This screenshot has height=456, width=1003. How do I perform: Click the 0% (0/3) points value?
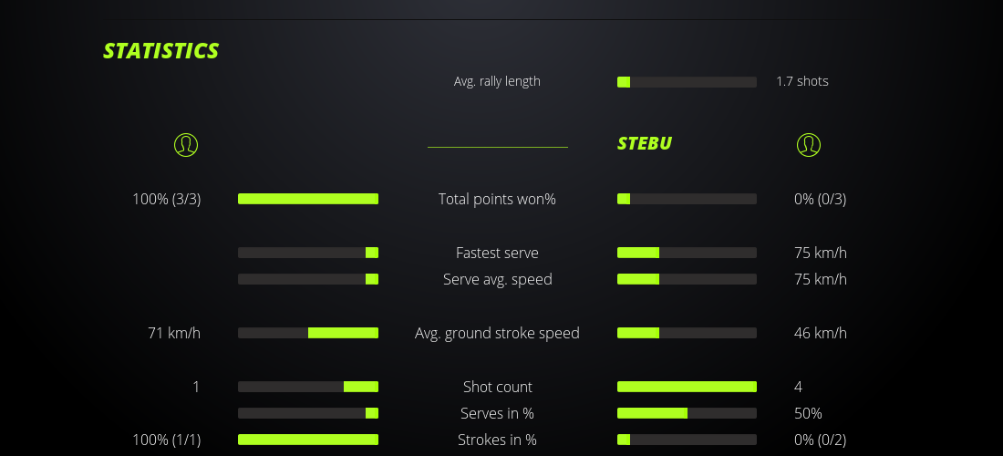[x=820, y=199]
